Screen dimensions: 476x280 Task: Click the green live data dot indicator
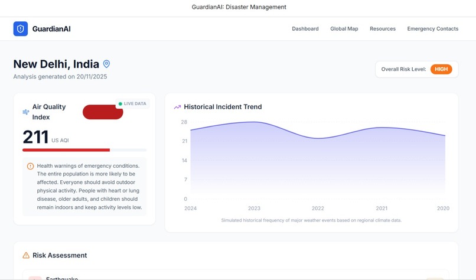pyautogui.click(x=120, y=104)
